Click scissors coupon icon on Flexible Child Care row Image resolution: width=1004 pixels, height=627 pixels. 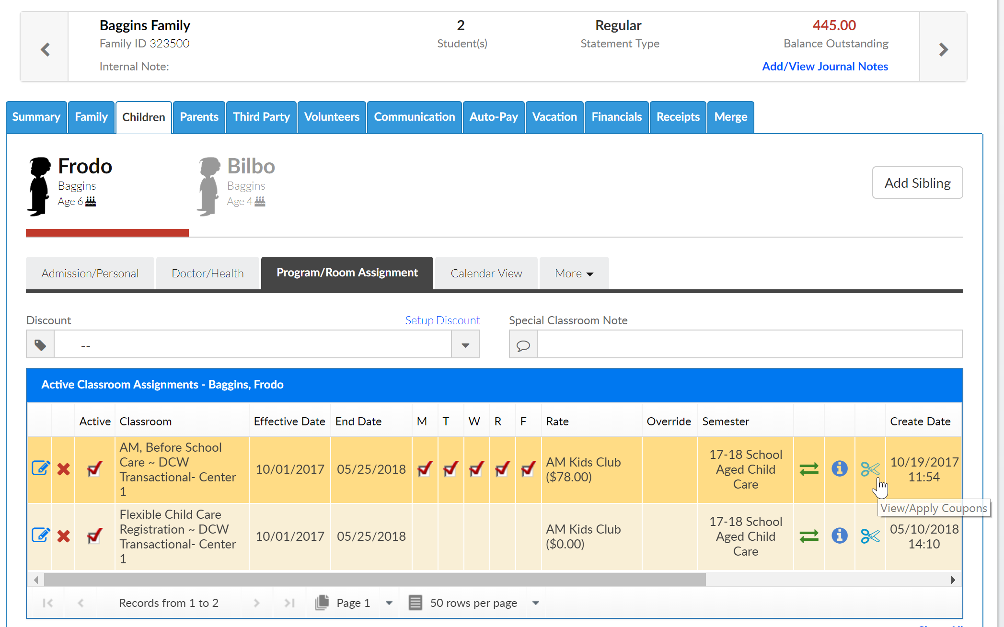pos(870,536)
